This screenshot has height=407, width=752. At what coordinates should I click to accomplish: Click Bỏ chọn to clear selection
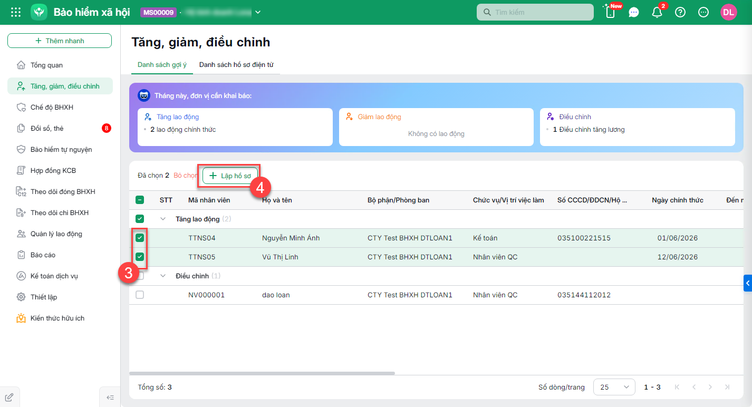(x=185, y=176)
